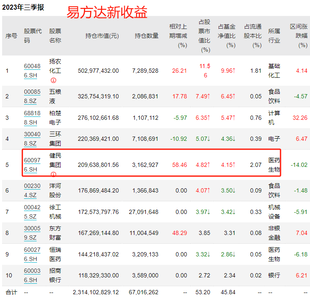The image size is (310, 298).
Task: Click the info icon under 扬农化工
Action: (53, 80)
